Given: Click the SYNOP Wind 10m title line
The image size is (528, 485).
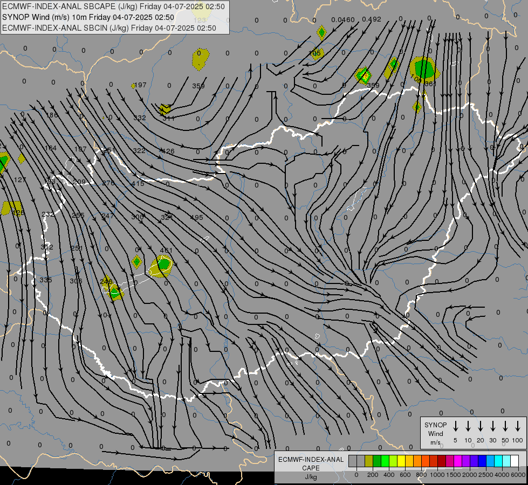Looking at the screenshot, I should (x=88, y=17).
